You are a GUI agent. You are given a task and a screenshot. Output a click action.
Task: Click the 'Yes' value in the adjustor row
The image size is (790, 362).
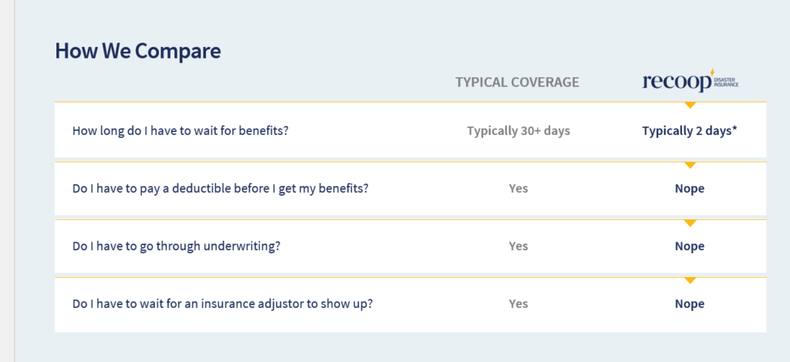(518, 303)
